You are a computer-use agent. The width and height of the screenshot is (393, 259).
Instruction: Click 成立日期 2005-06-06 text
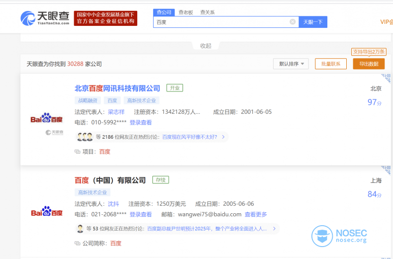[224, 204]
